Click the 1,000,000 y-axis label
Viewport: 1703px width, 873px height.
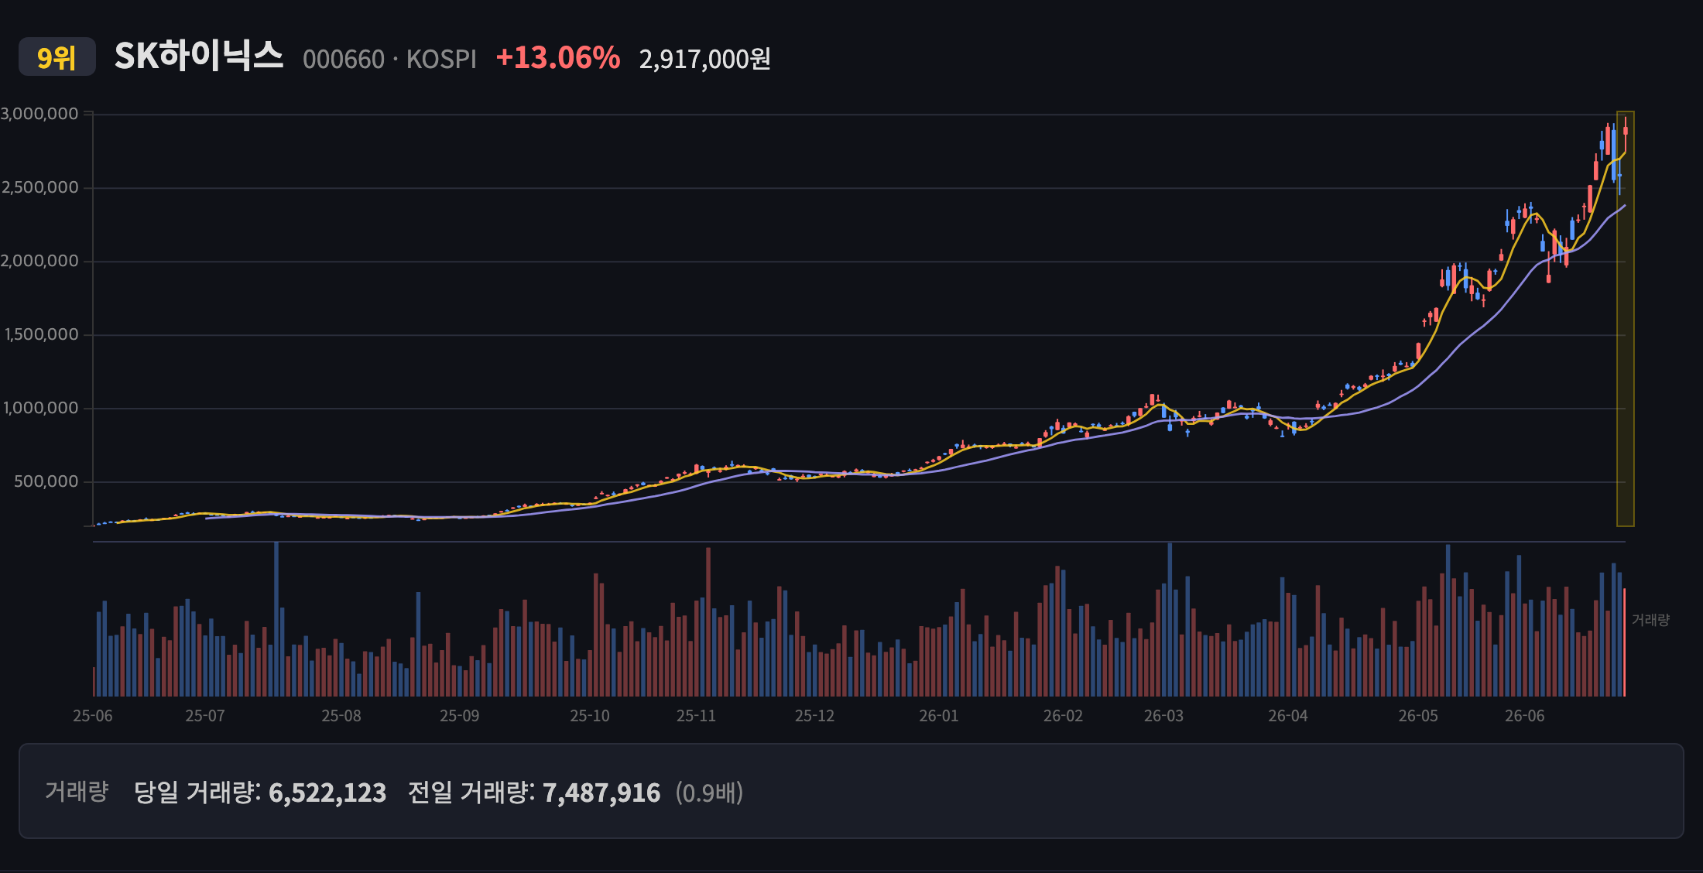(41, 408)
